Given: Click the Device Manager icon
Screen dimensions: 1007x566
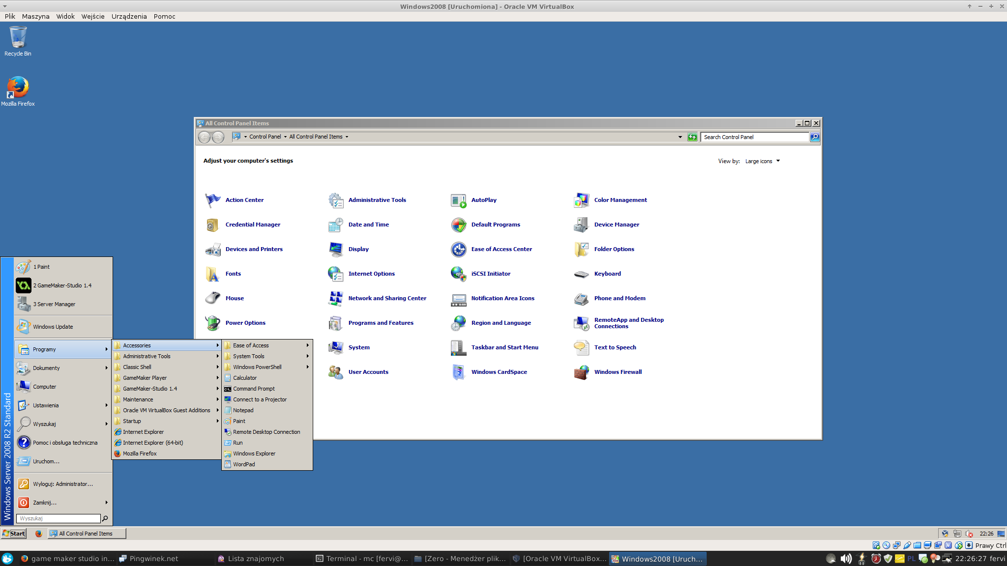Looking at the screenshot, I should pyautogui.click(x=581, y=225).
